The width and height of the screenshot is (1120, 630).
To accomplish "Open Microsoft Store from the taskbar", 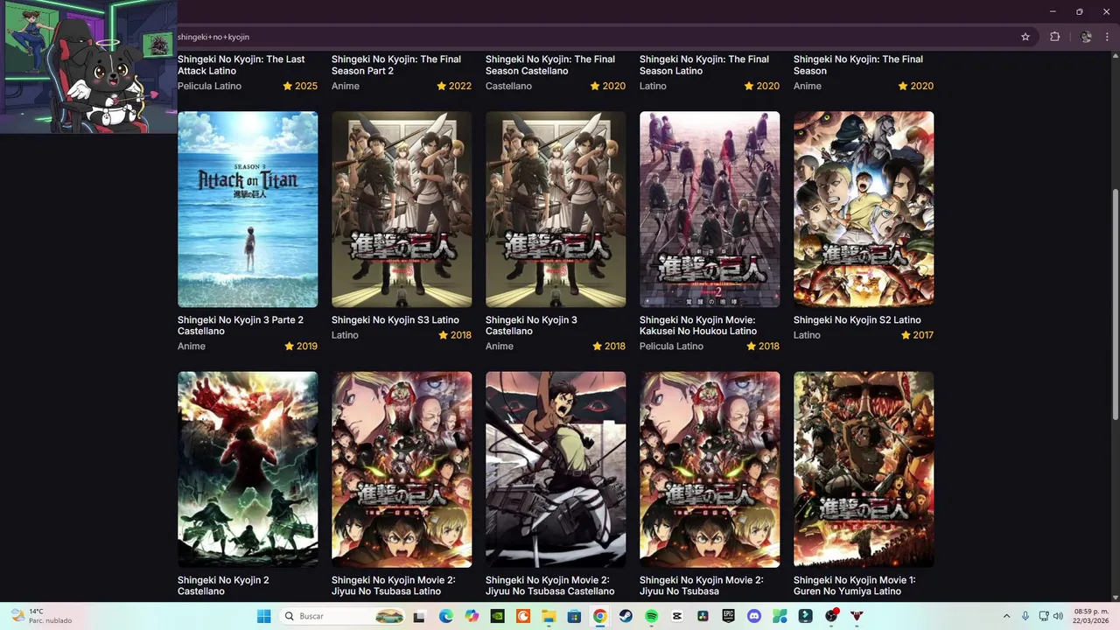I will [574, 616].
